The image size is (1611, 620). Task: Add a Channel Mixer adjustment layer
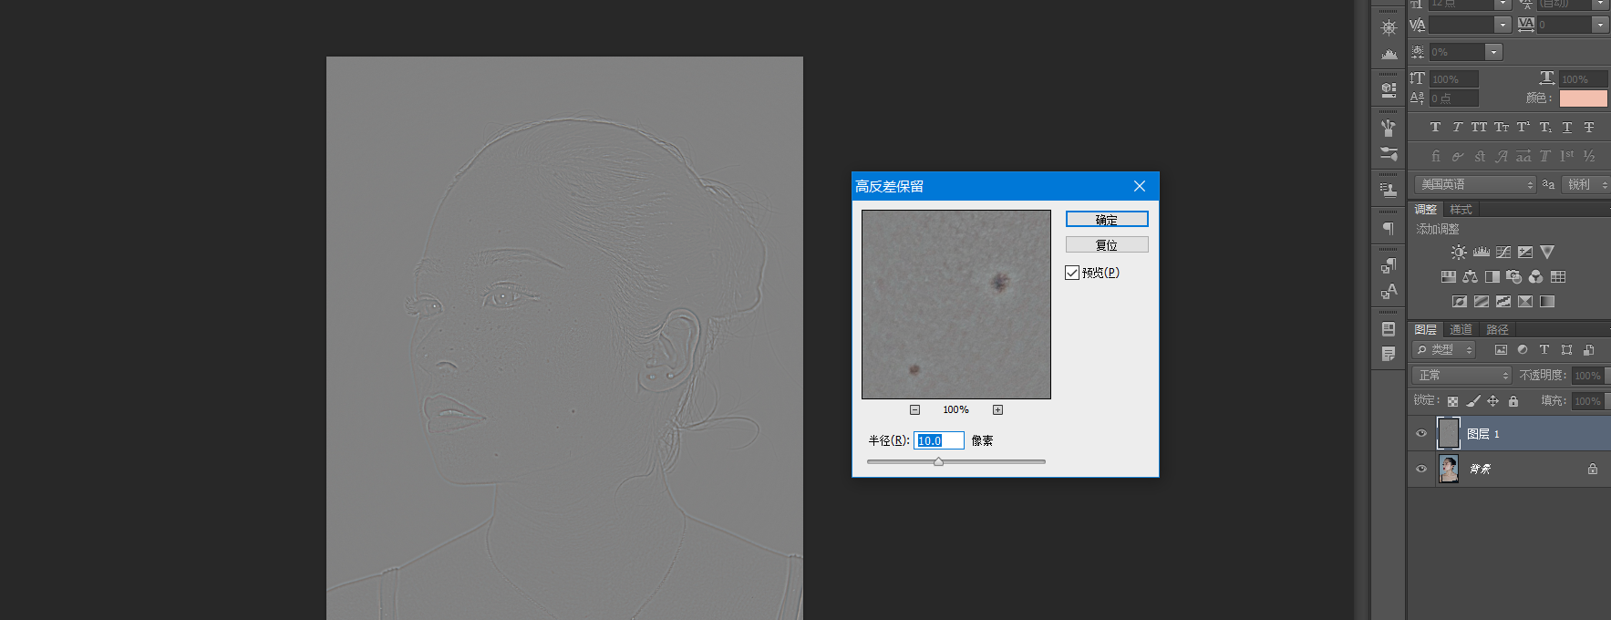coord(1536,277)
